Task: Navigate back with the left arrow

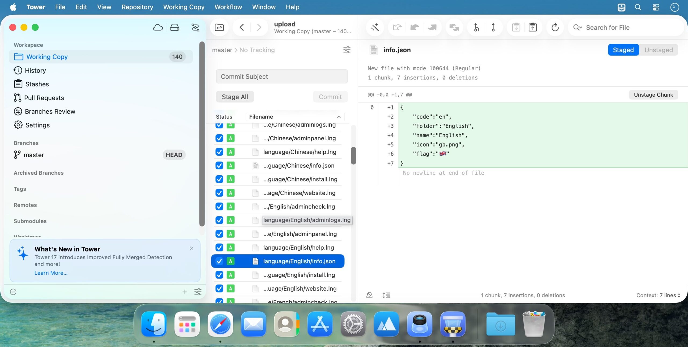Action: 242,27
